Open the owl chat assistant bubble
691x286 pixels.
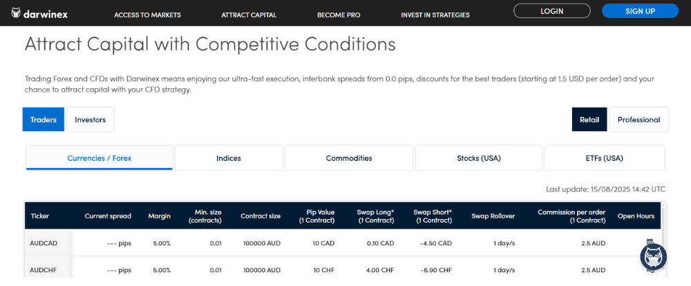click(x=653, y=256)
